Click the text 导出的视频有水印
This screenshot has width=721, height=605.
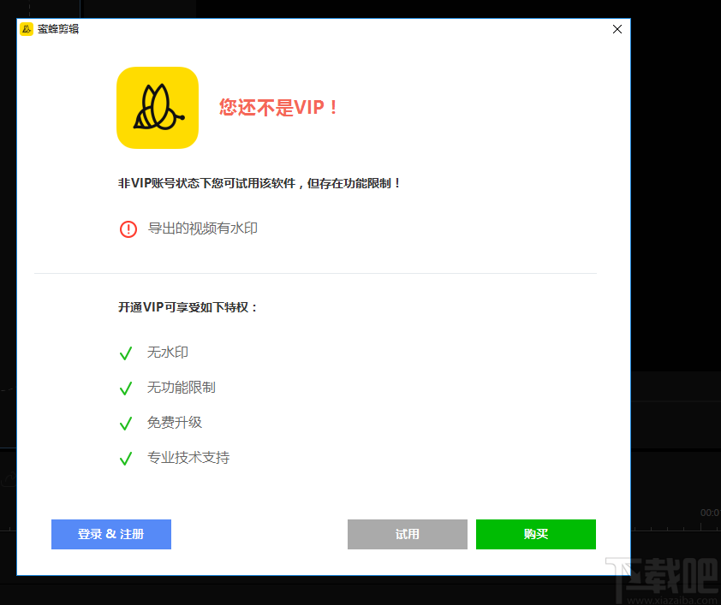[x=203, y=228]
